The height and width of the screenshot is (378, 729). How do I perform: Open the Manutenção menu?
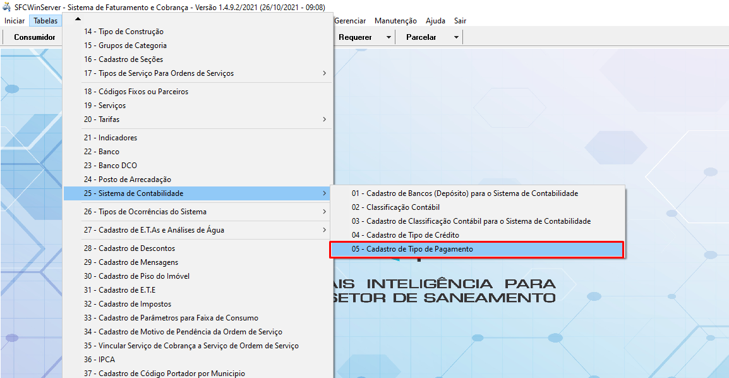[395, 21]
